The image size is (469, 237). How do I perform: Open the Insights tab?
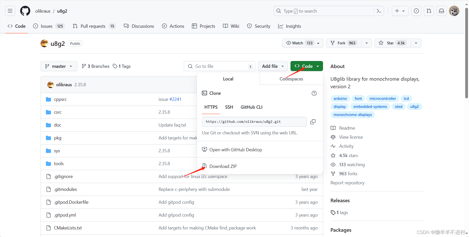pyautogui.click(x=289, y=26)
